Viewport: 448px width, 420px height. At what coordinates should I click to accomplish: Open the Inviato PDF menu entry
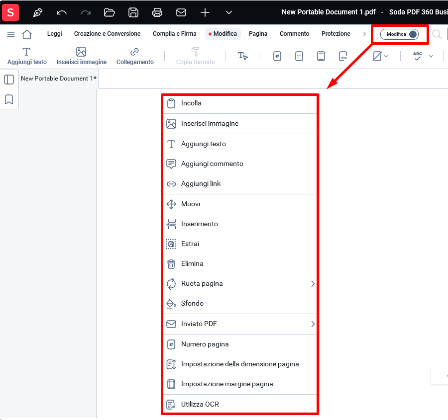tap(240, 324)
